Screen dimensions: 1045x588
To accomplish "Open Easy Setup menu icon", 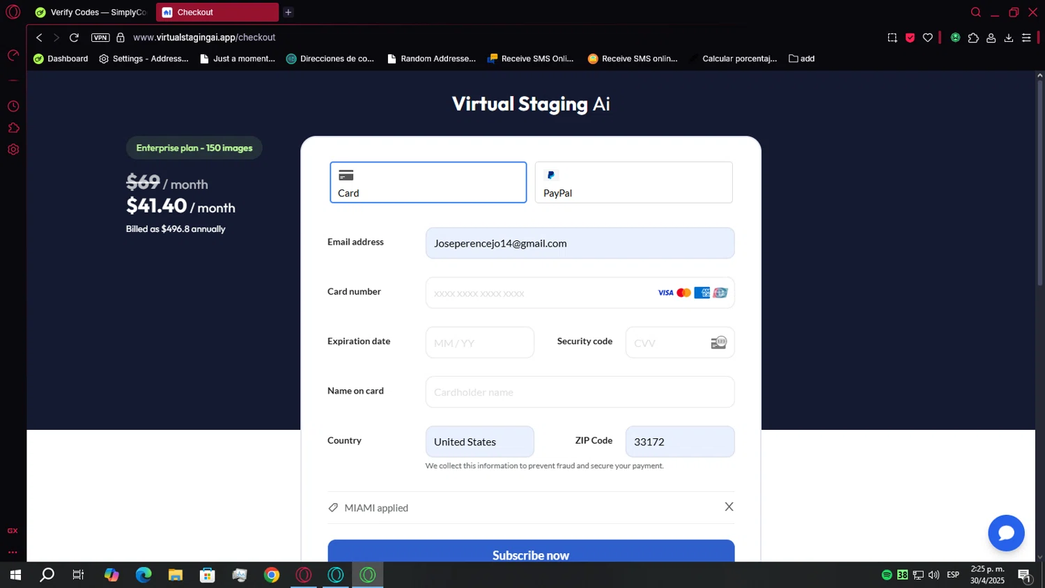I will 1026,38.
